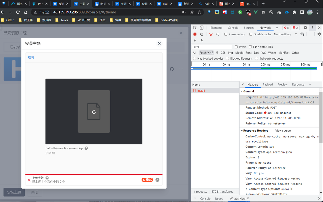Show the 8 errors counter

click(x=286, y=28)
